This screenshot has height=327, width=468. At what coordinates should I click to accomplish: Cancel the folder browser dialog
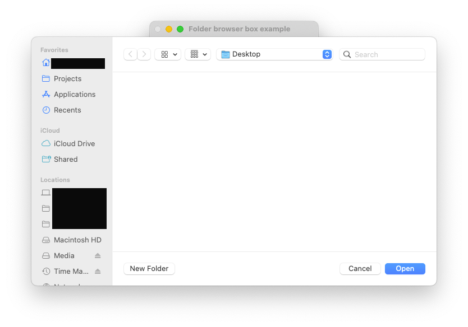(360, 269)
